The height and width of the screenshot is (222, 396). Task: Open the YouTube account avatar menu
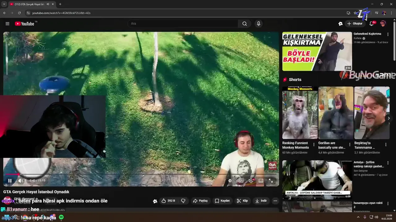[x=383, y=24]
